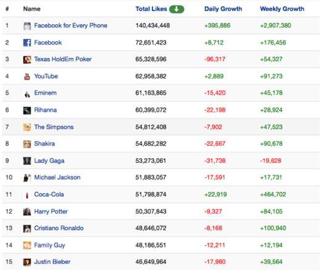This screenshot has width=321, height=270.
Task: Click the Justin Bieber thumbnail icon
Action: click(27, 263)
